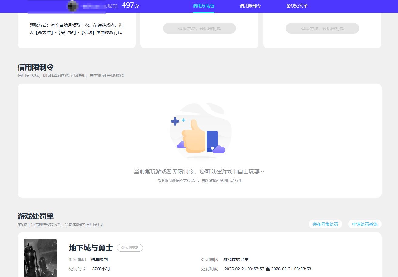Click the 存在异常处罚 button
398x277 pixels.
click(325, 224)
